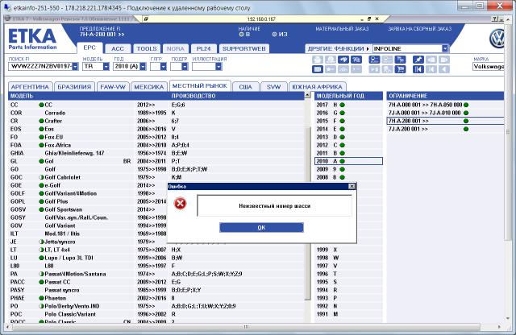The image size is (516, 335).
Task: Select the БРАЗИЛИЯ market tab
Action: (74, 87)
